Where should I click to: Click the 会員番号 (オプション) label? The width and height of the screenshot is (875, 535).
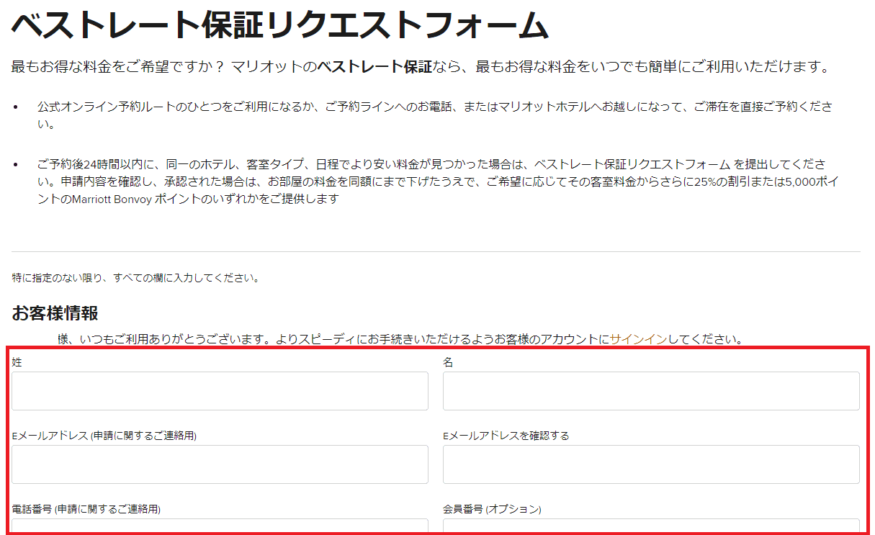pyautogui.click(x=491, y=509)
